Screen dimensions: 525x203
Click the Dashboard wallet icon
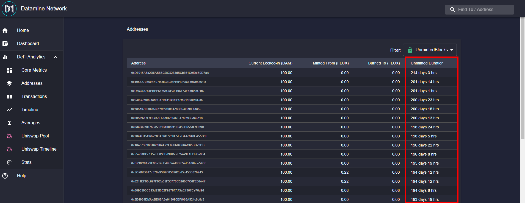tap(5, 44)
